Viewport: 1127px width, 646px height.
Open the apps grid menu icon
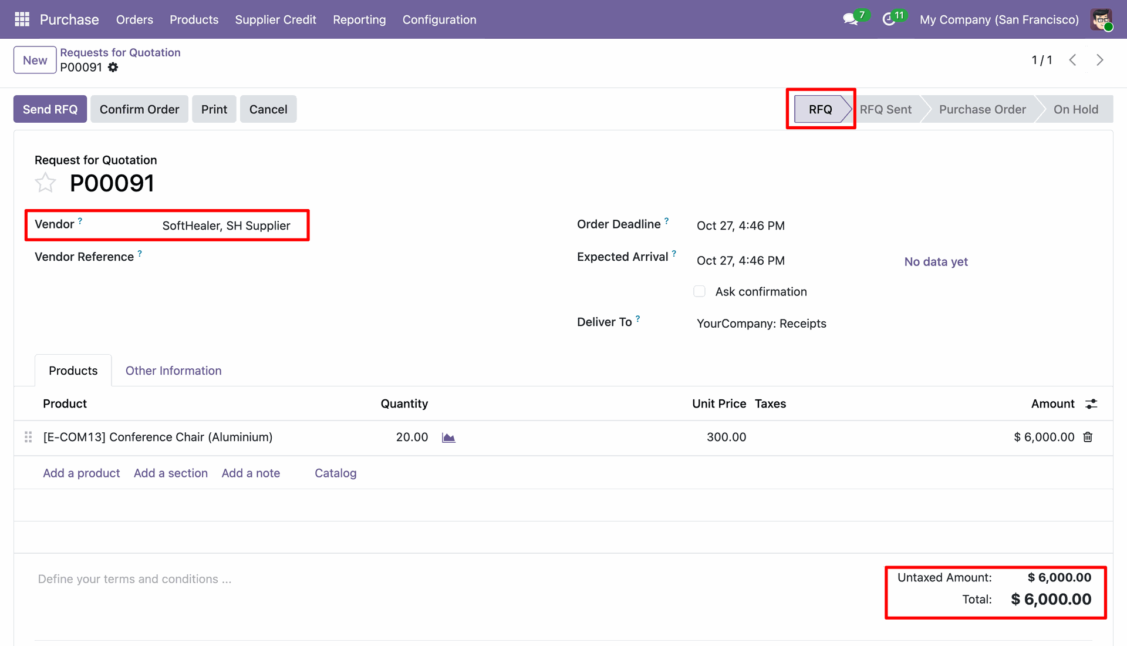click(x=22, y=19)
